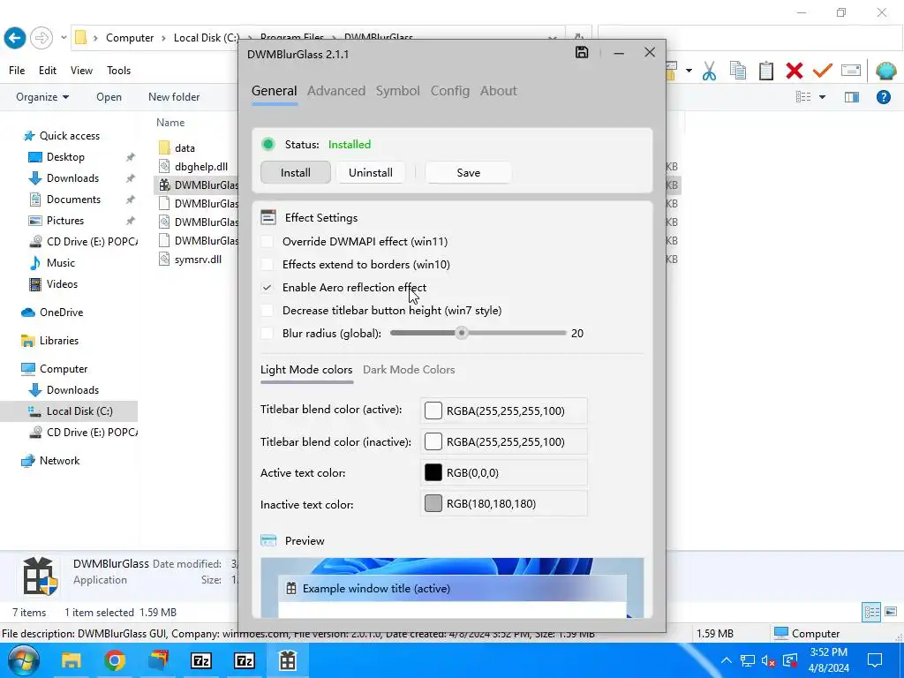The height and width of the screenshot is (678, 904).
Task: Switch to the Advanced tab
Action: (x=336, y=91)
